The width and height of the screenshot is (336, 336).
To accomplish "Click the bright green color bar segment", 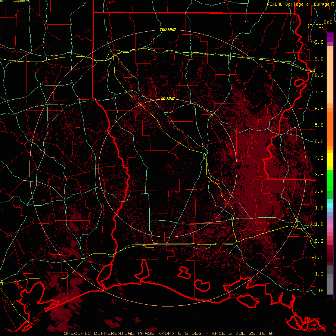I will click(330, 180).
